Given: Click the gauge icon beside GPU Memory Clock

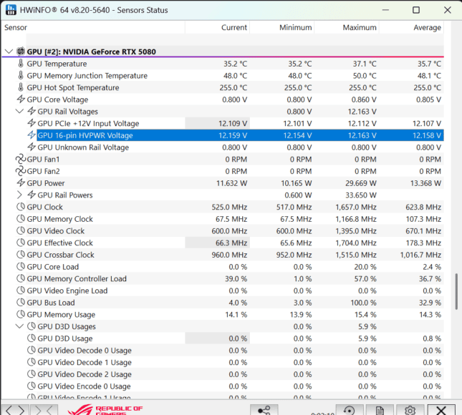Looking at the screenshot, I should pos(21,219).
